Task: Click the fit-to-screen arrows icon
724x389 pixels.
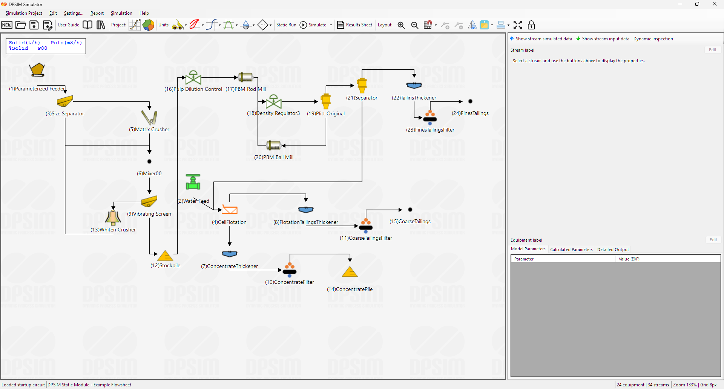Action: [518, 25]
